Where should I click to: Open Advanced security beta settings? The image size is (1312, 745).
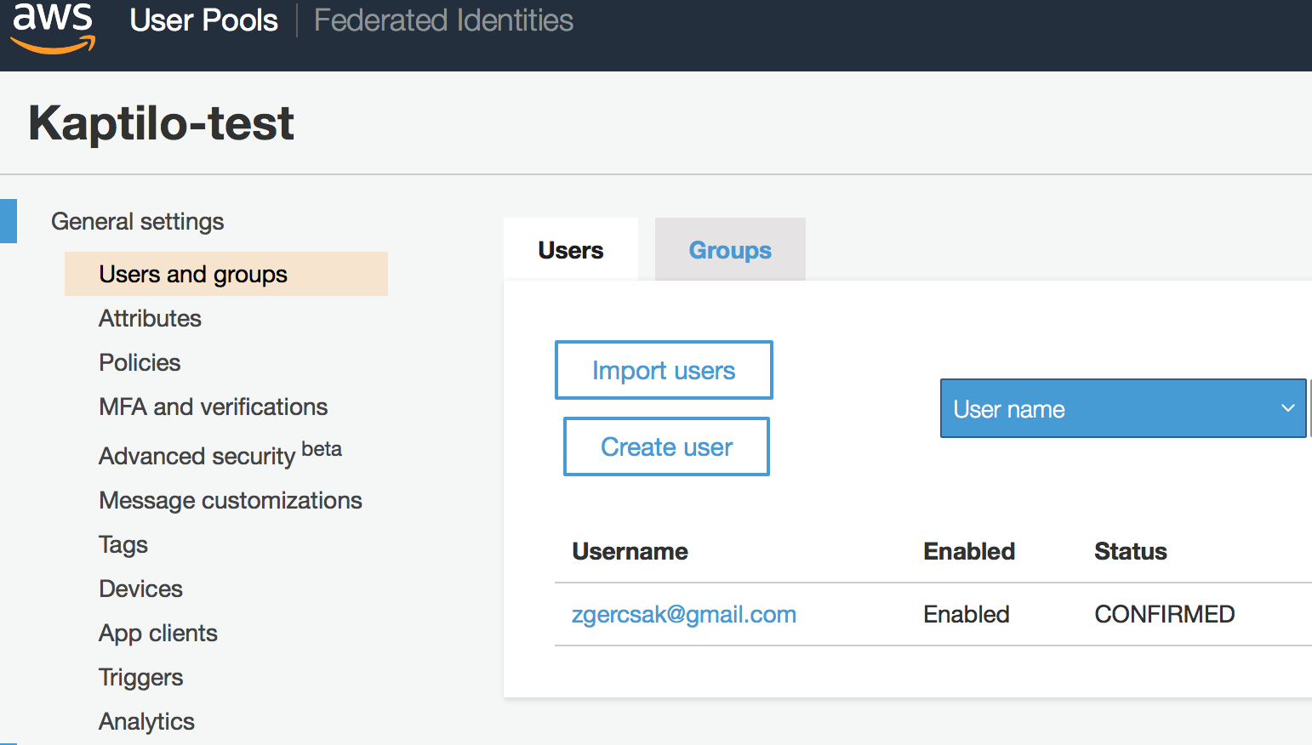(x=220, y=455)
